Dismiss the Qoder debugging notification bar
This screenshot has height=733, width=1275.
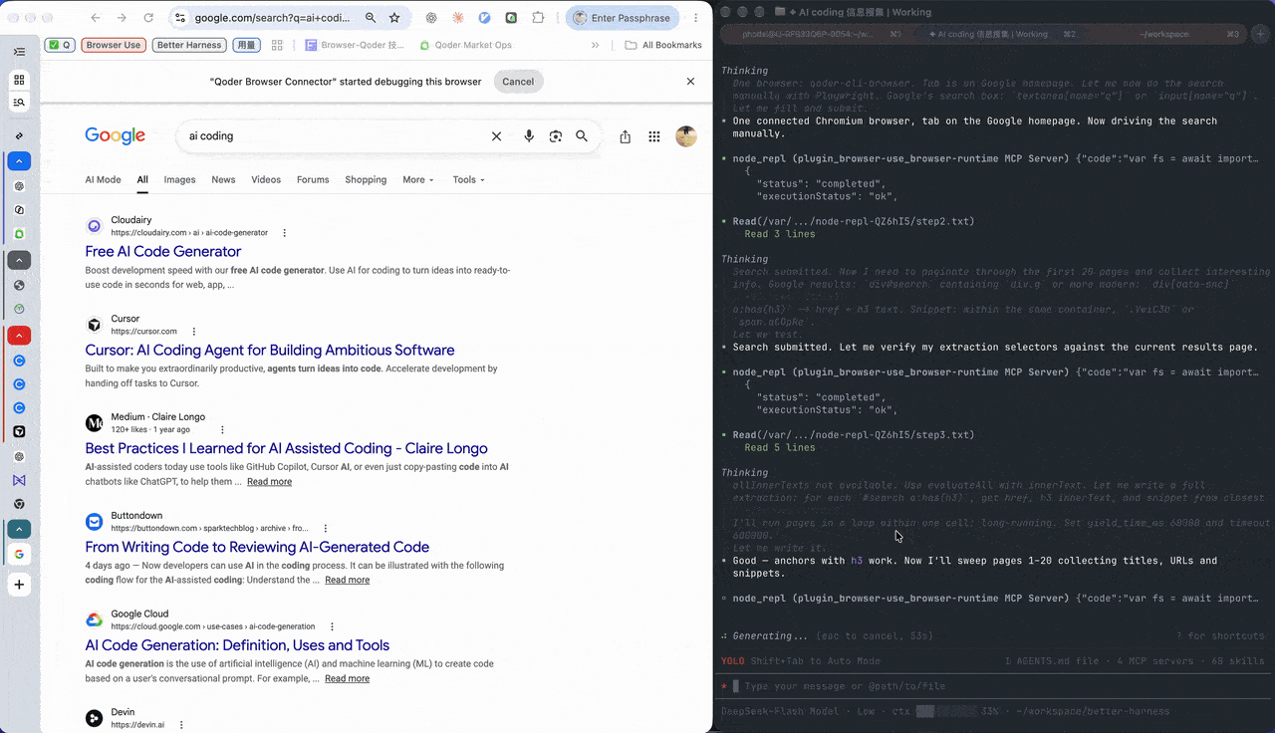pyautogui.click(x=691, y=82)
